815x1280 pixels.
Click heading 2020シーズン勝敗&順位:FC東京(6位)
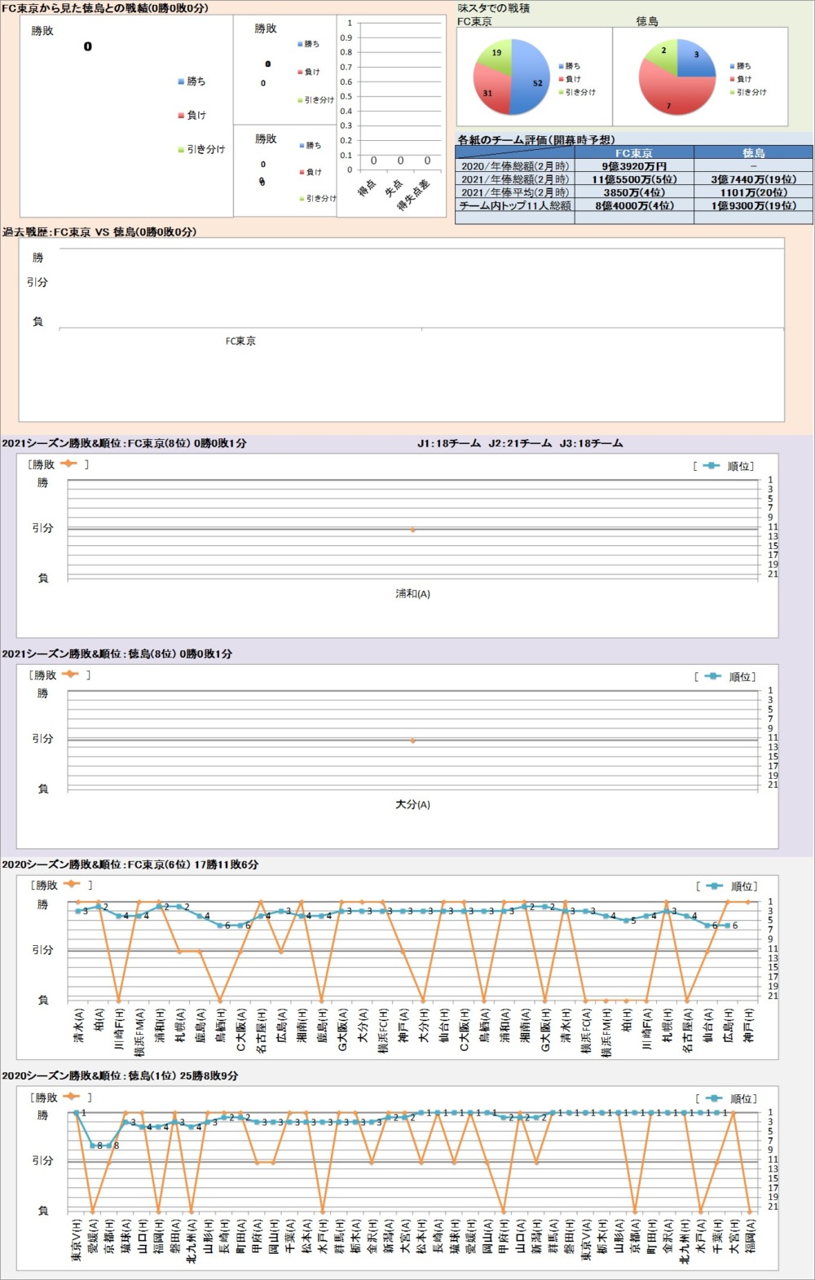click(130, 864)
